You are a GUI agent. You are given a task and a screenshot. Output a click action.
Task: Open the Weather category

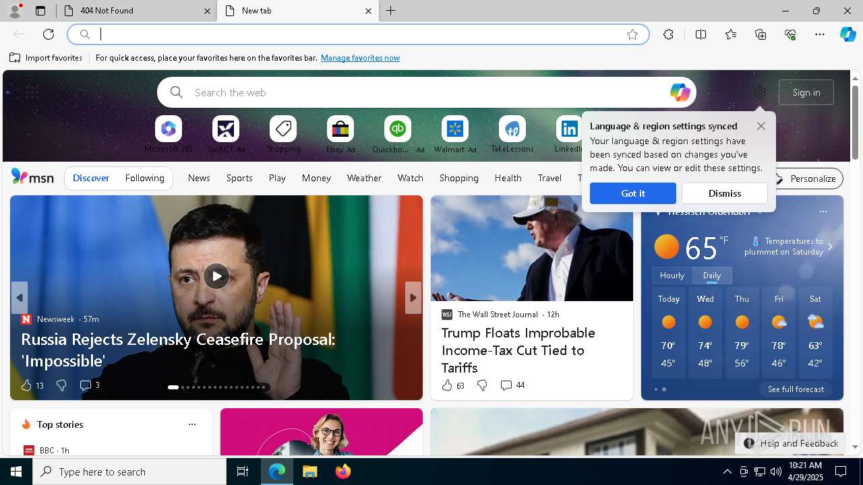[x=364, y=178]
